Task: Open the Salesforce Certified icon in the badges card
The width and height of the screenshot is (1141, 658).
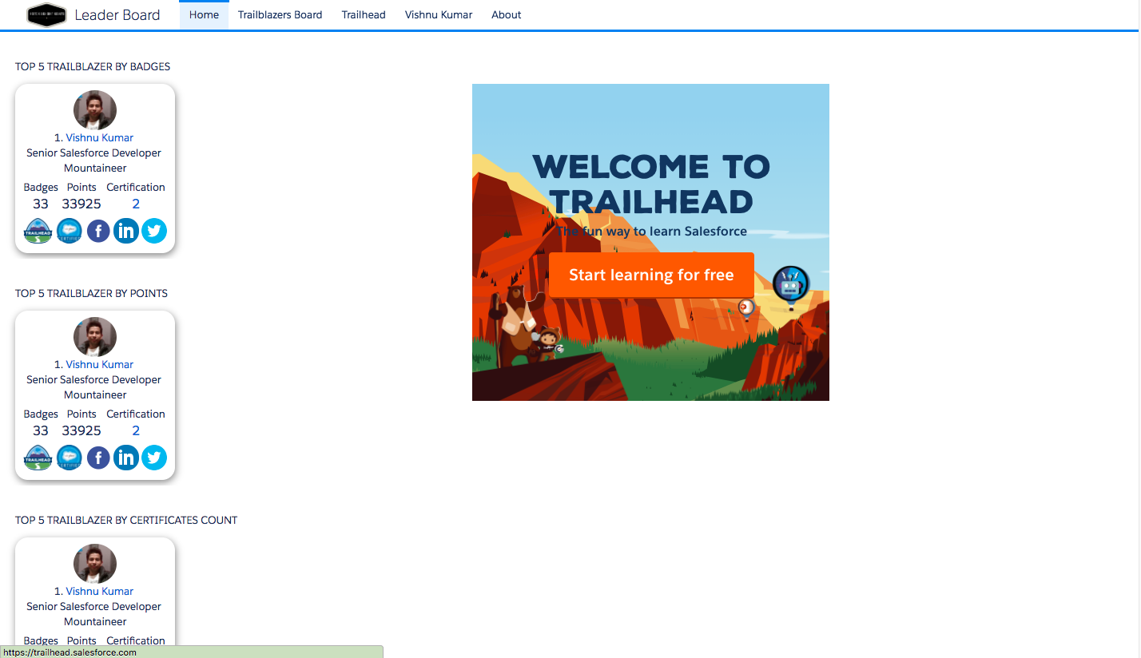Action: [x=70, y=232]
